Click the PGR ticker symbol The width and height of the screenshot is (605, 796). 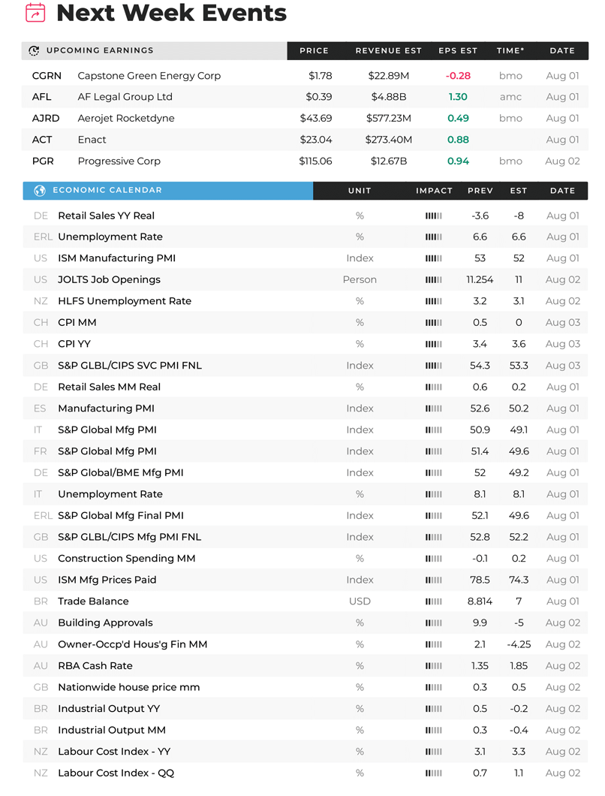pyautogui.click(x=43, y=161)
